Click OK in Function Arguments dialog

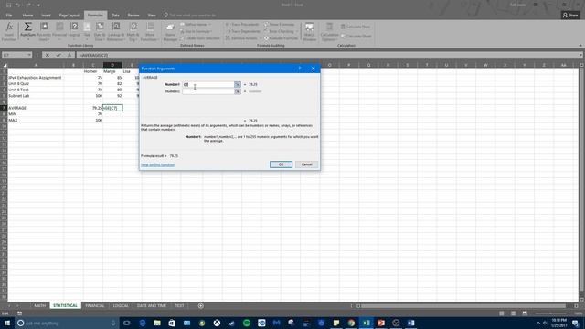281,164
